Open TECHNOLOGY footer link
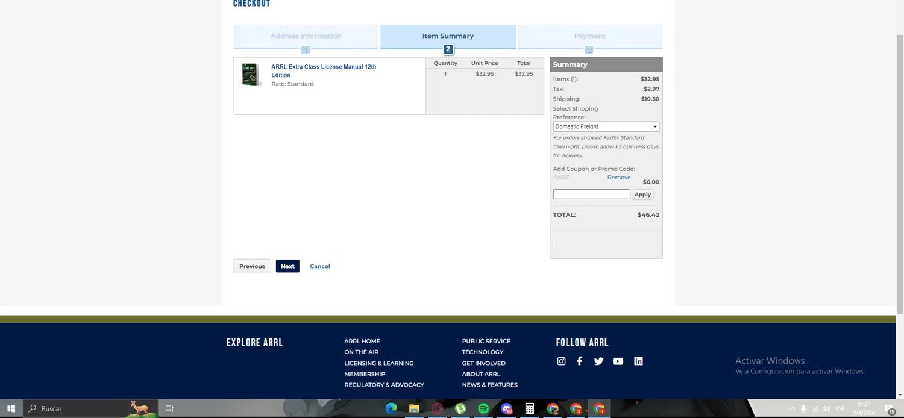 click(483, 352)
